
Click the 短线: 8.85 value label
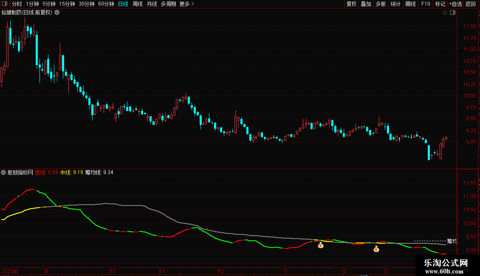coord(47,172)
